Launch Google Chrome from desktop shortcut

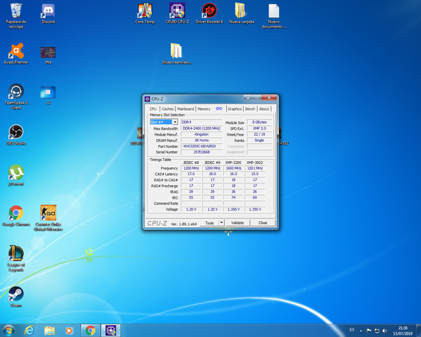click(16, 216)
